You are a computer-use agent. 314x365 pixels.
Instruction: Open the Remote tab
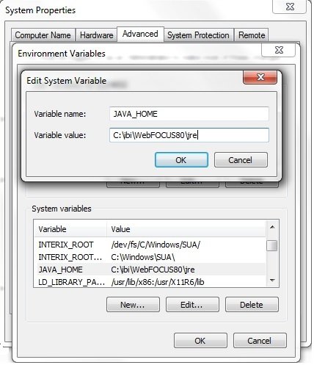click(x=252, y=35)
